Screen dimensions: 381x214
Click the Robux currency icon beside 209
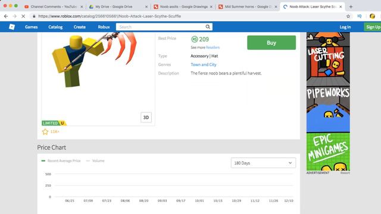coord(195,39)
